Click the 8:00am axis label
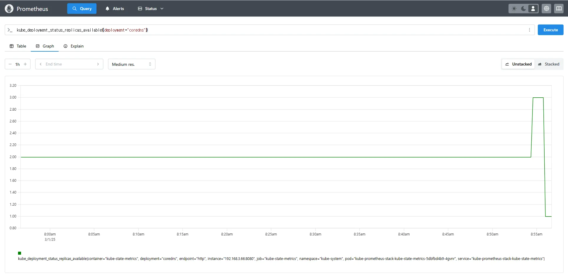Screen dimensions: 568x275 [50, 234]
